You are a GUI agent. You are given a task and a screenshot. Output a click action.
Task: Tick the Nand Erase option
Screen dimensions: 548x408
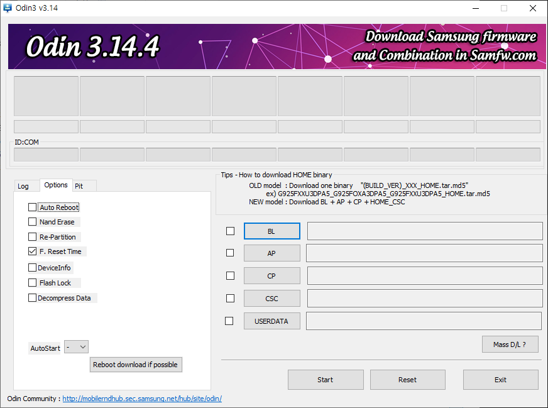(x=32, y=222)
